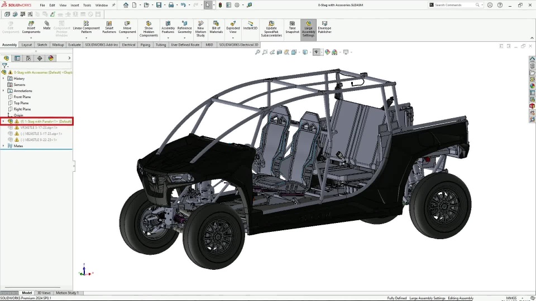Viewport: 536px width, 301px height.
Task: Pin the menu bar with pushpin
Action: (113, 5)
